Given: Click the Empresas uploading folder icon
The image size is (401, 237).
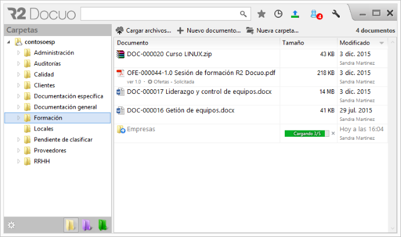Looking at the screenshot, I should 121,129.
